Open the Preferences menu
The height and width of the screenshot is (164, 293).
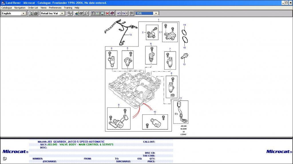coord(55,8)
